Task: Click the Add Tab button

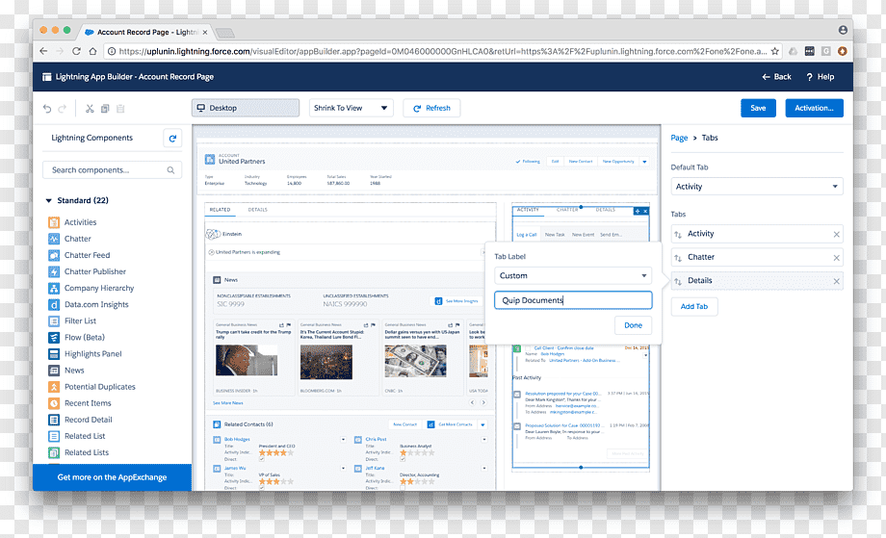Action: (x=694, y=307)
